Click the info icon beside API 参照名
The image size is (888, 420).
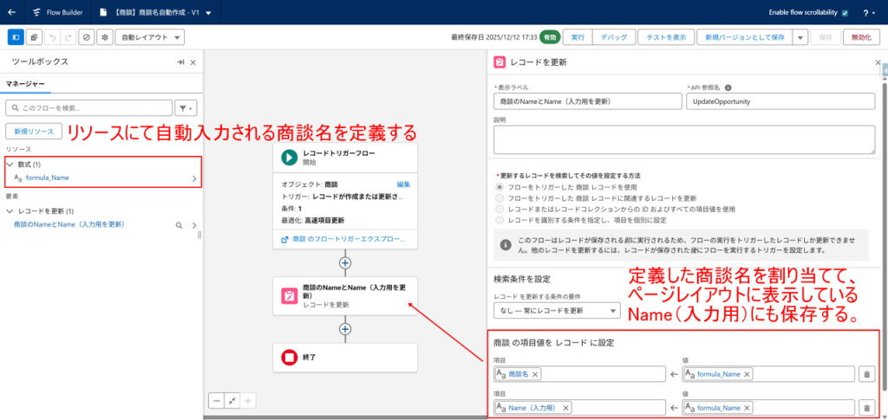(x=728, y=87)
